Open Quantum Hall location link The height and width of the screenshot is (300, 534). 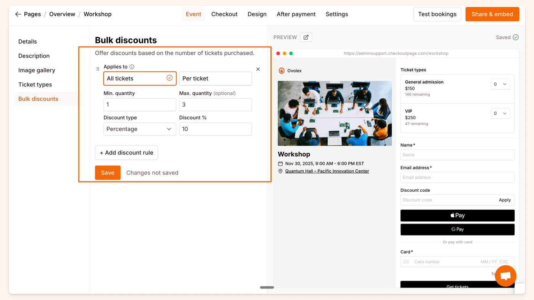tap(327, 171)
